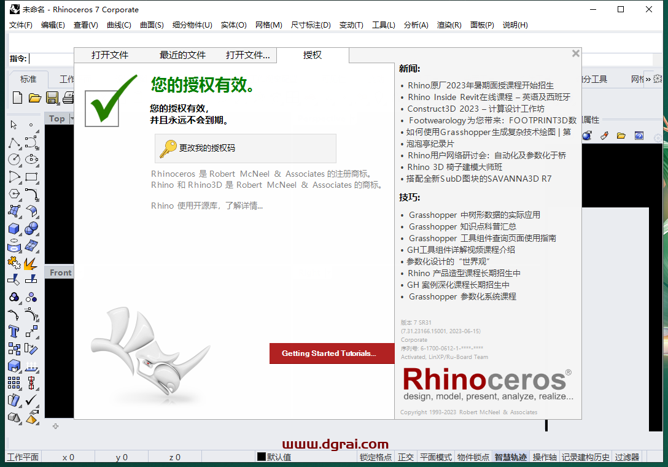Viewport: 668px width, 467px height.
Task: Click the 更改我的授权码 button
Action: click(246, 148)
